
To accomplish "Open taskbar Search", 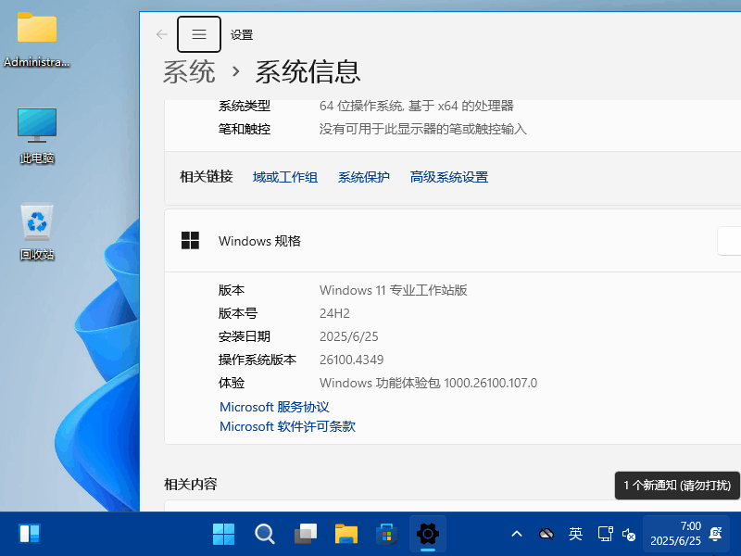I will (x=265, y=534).
